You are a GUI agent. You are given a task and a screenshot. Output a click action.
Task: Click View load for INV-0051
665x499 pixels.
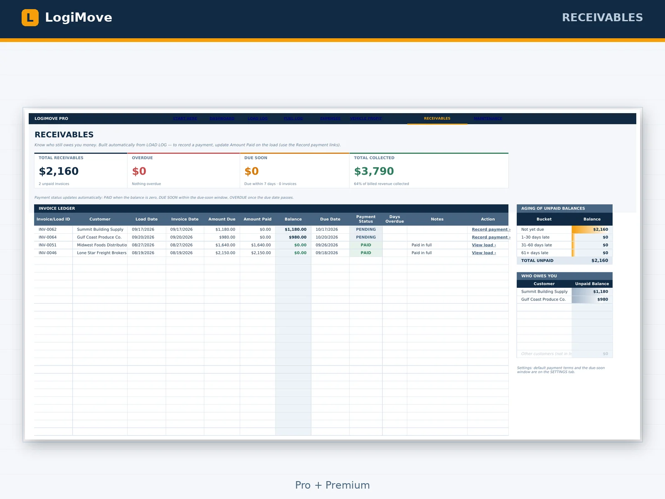click(484, 245)
